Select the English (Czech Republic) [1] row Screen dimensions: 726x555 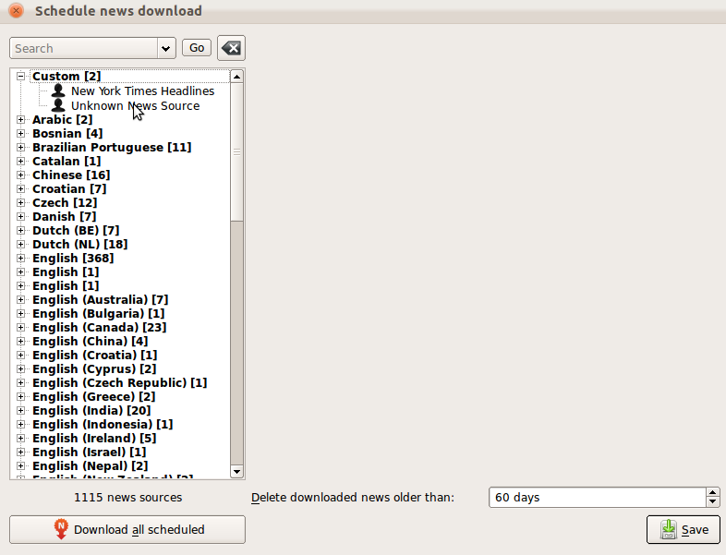click(120, 383)
